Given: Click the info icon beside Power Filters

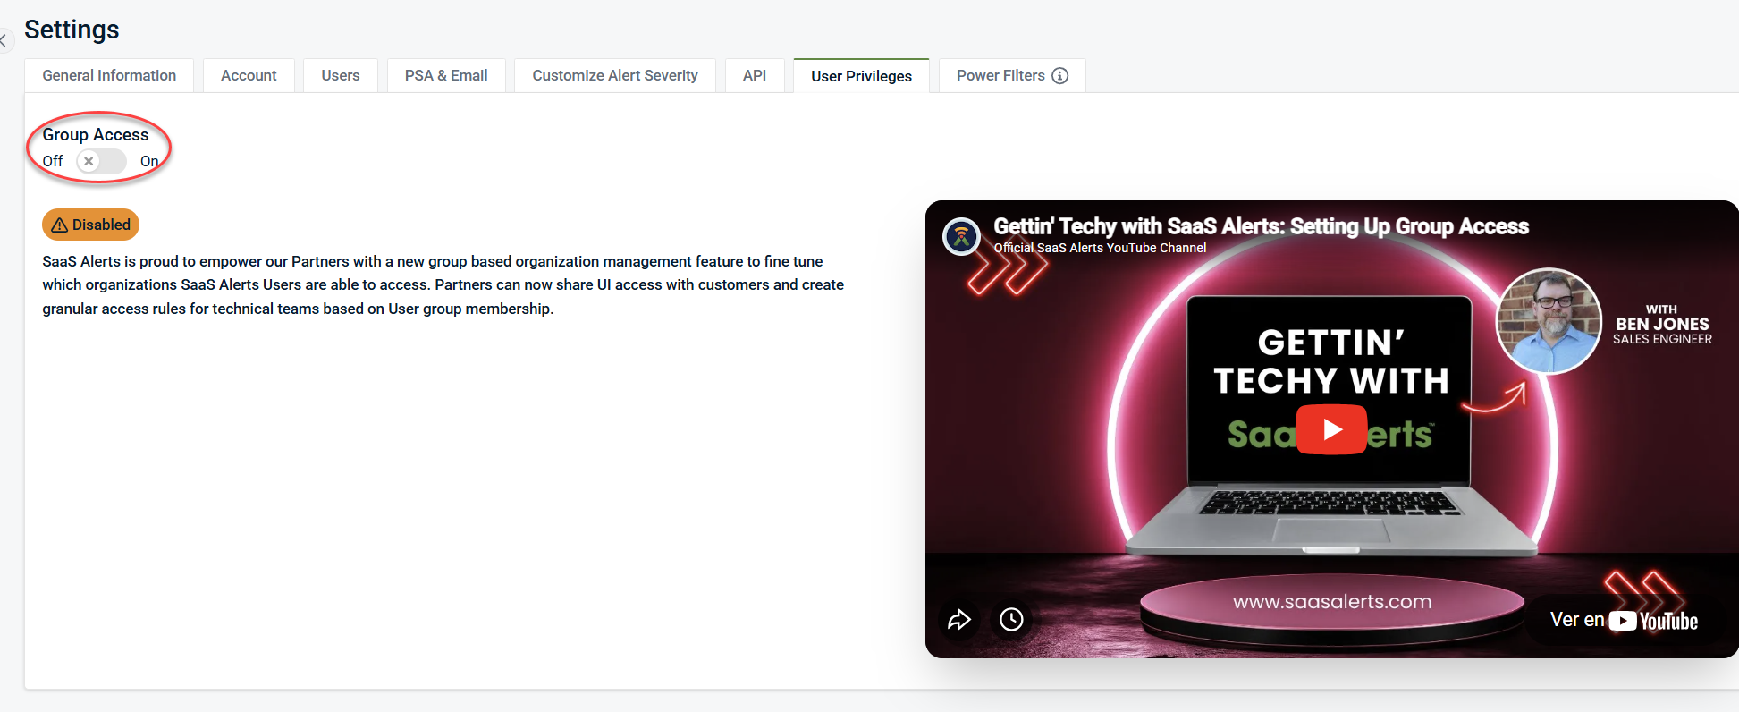Looking at the screenshot, I should (1059, 76).
